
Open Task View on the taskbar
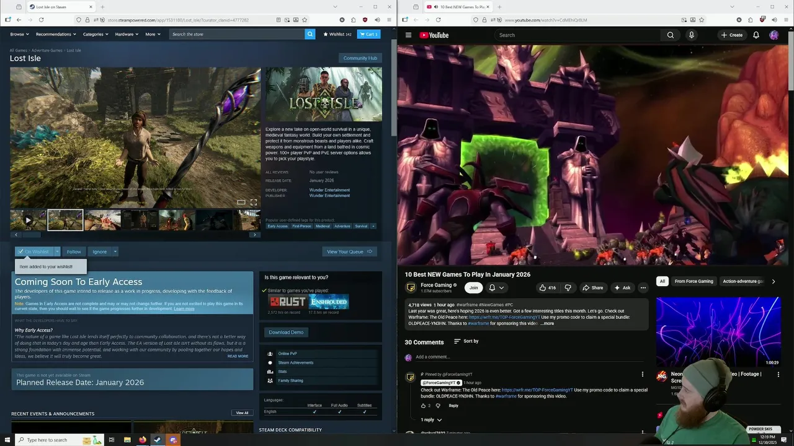point(112,440)
